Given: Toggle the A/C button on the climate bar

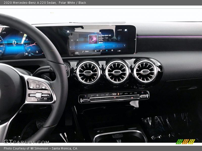Looking at the screenshot, I should (131, 93).
